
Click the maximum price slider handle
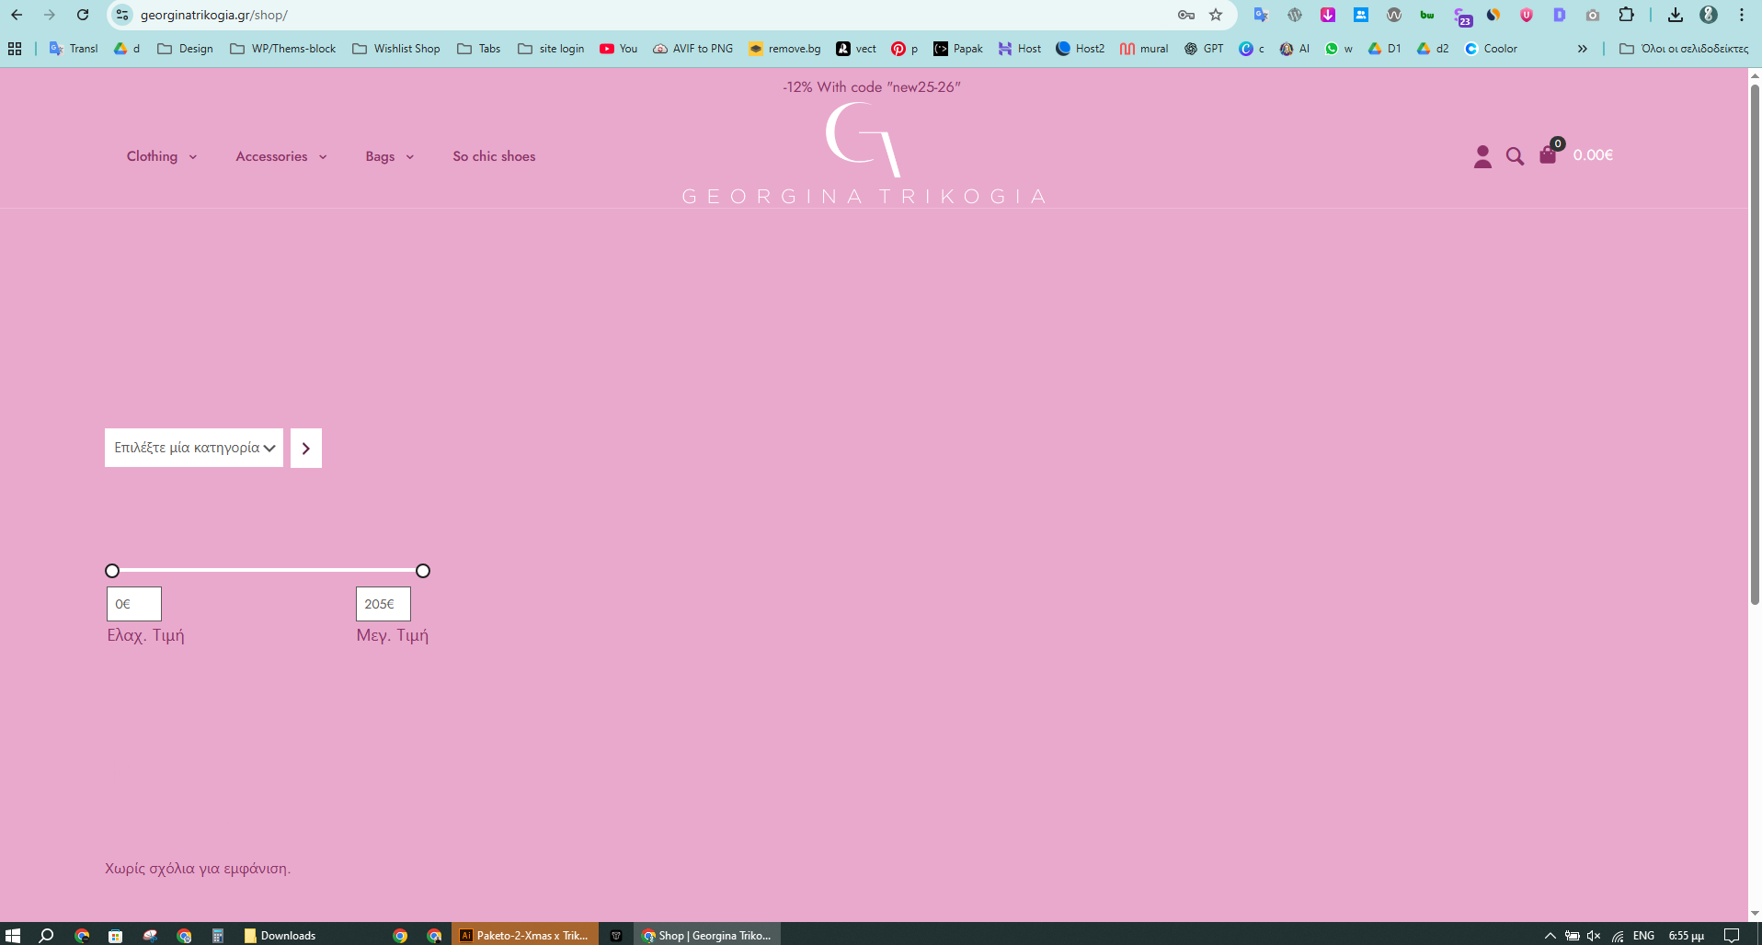point(423,571)
